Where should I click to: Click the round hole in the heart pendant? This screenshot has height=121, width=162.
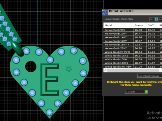[x=31, y=67]
